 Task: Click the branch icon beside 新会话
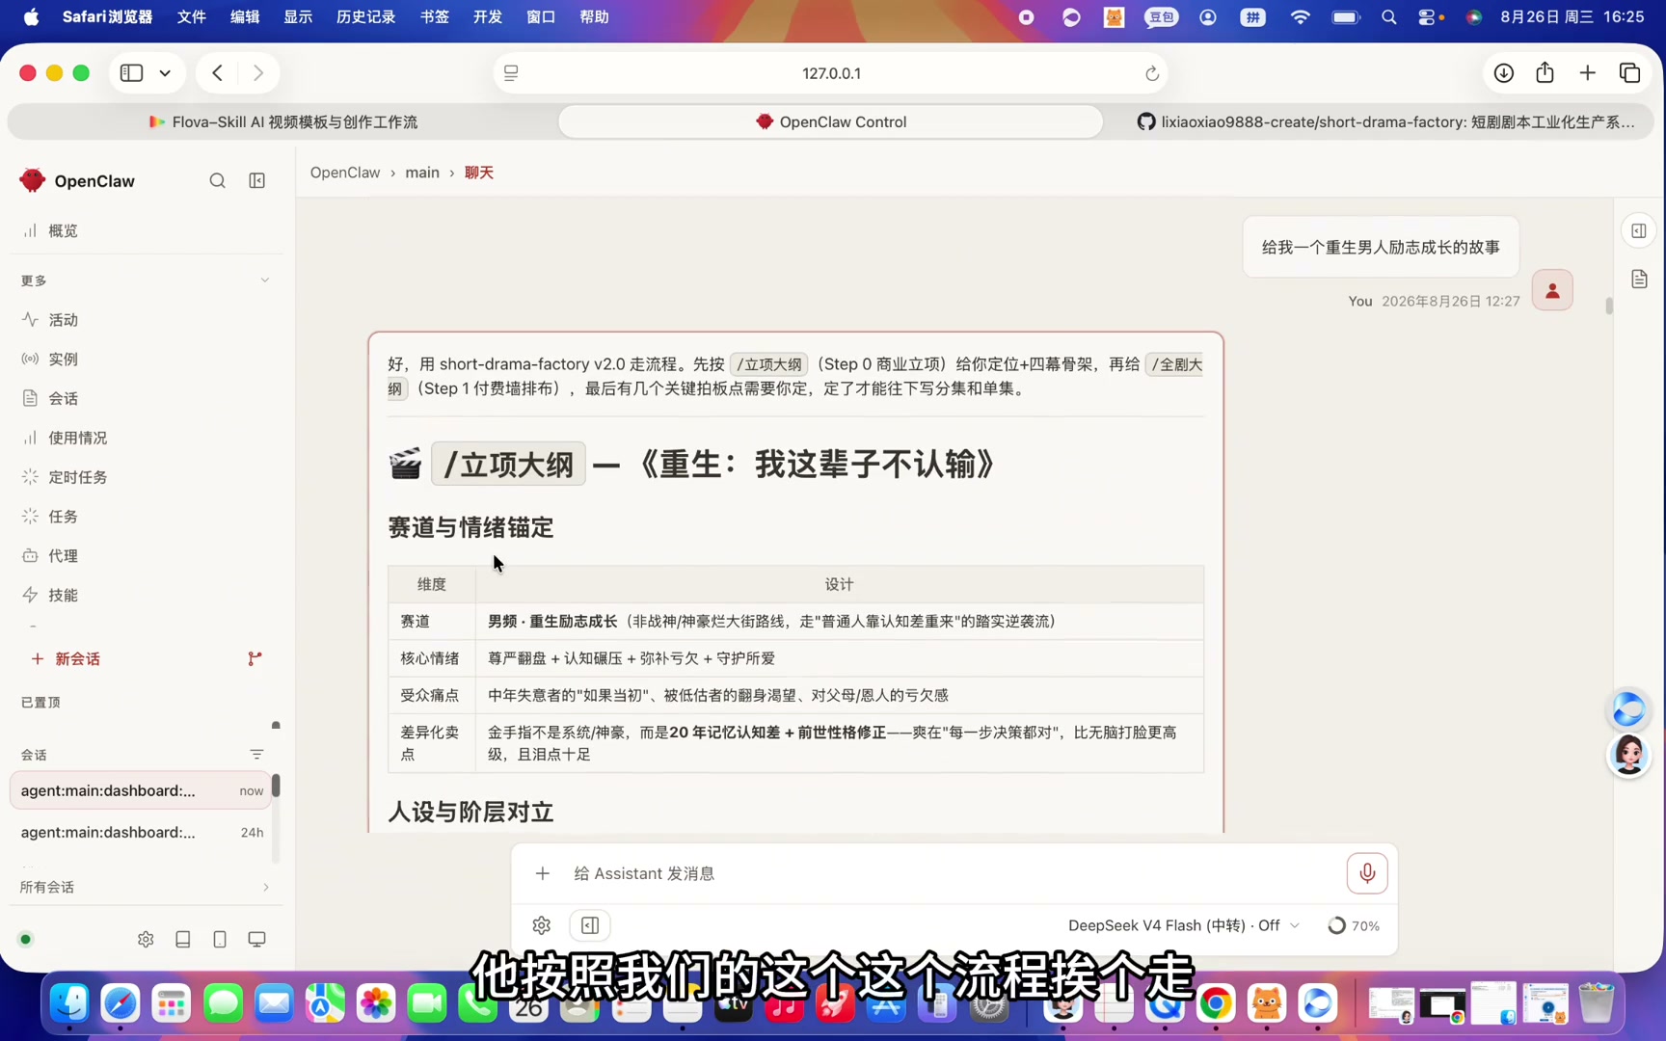(x=255, y=659)
